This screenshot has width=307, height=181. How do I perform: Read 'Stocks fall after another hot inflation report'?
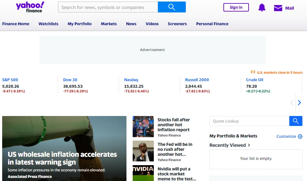pyautogui.click(x=174, y=125)
